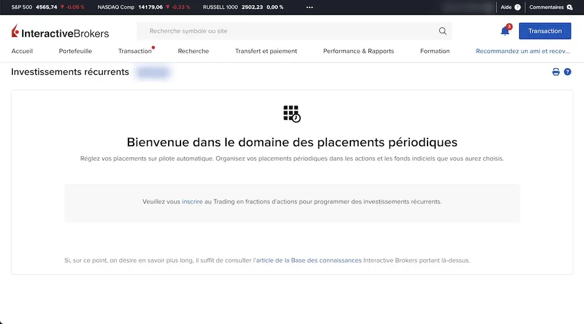Click the Aide label

pos(506,7)
